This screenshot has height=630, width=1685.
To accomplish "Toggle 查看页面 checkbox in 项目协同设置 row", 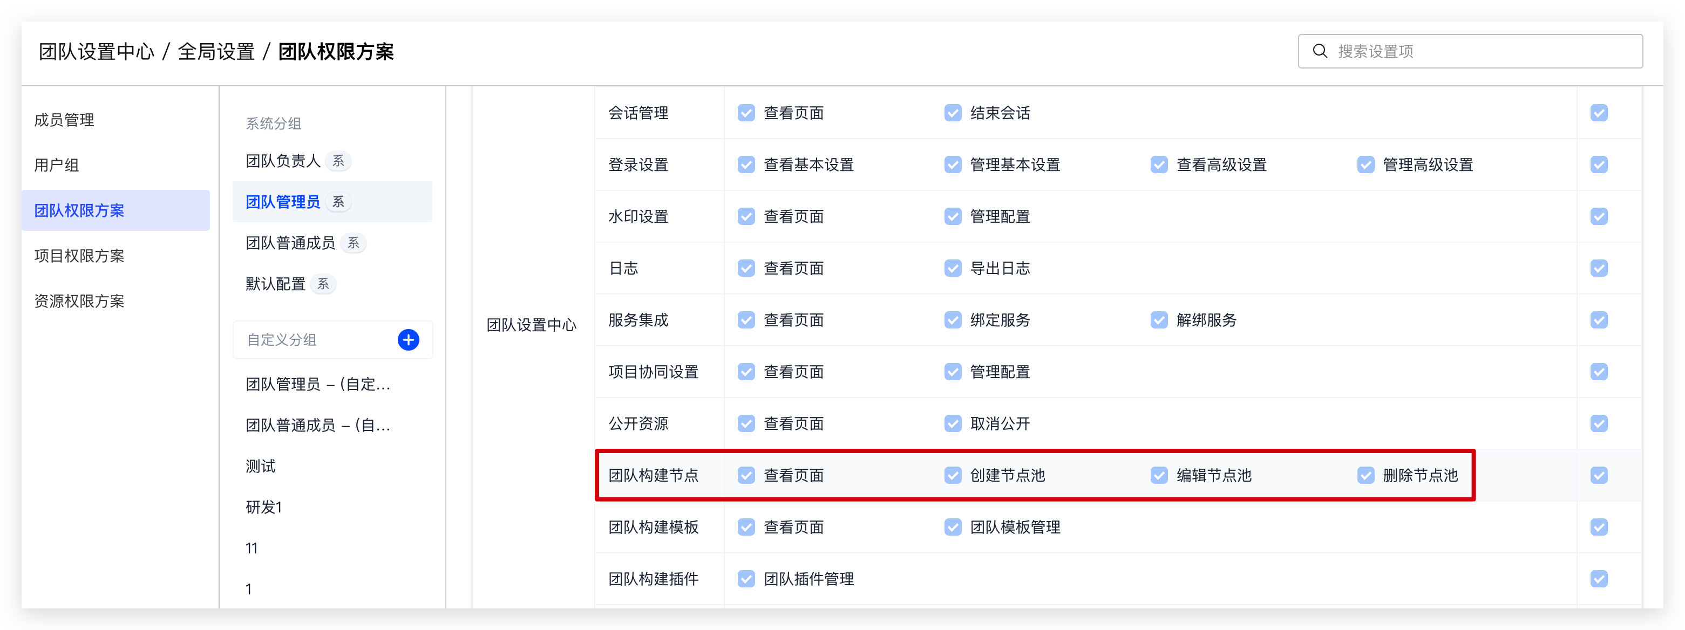I will 746,372.
